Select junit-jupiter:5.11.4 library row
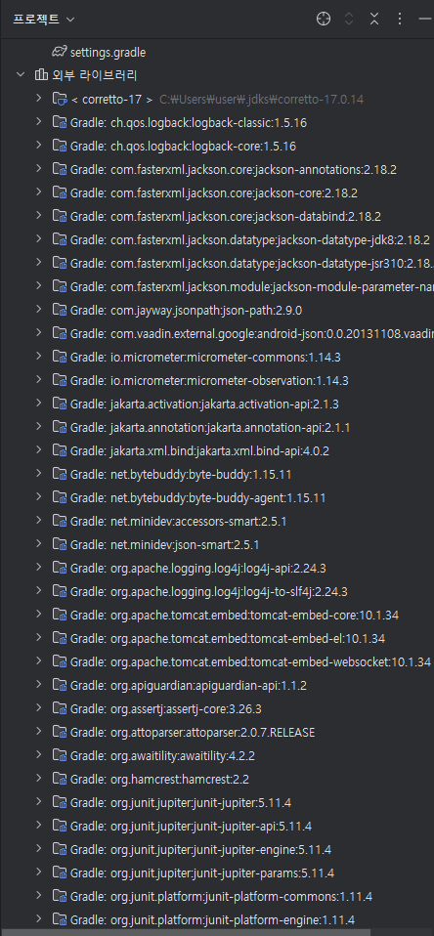The width and height of the screenshot is (434, 936). tap(217, 803)
